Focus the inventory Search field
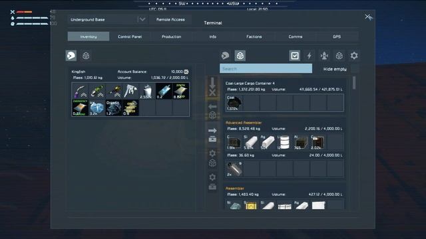The image size is (426, 239). tap(266, 68)
